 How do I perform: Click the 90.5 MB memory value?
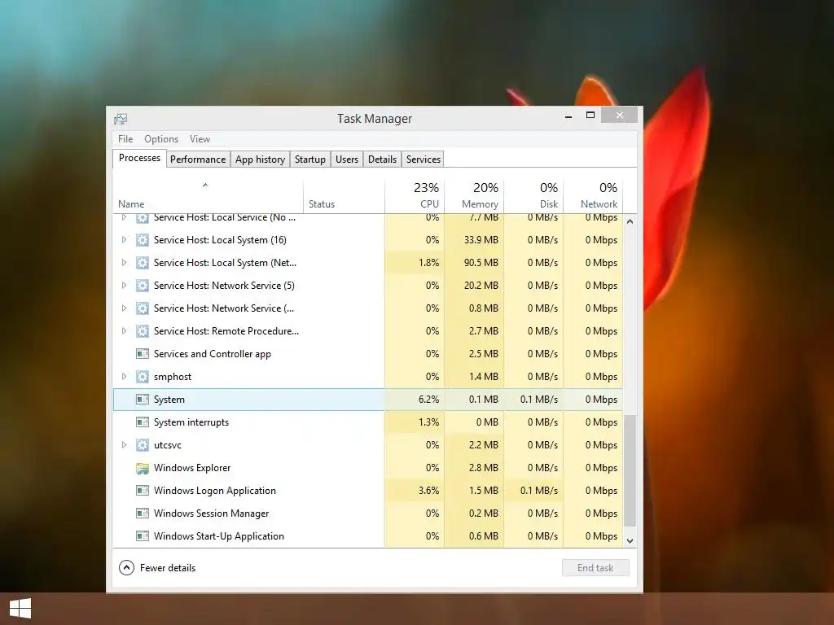[x=481, y=263]
